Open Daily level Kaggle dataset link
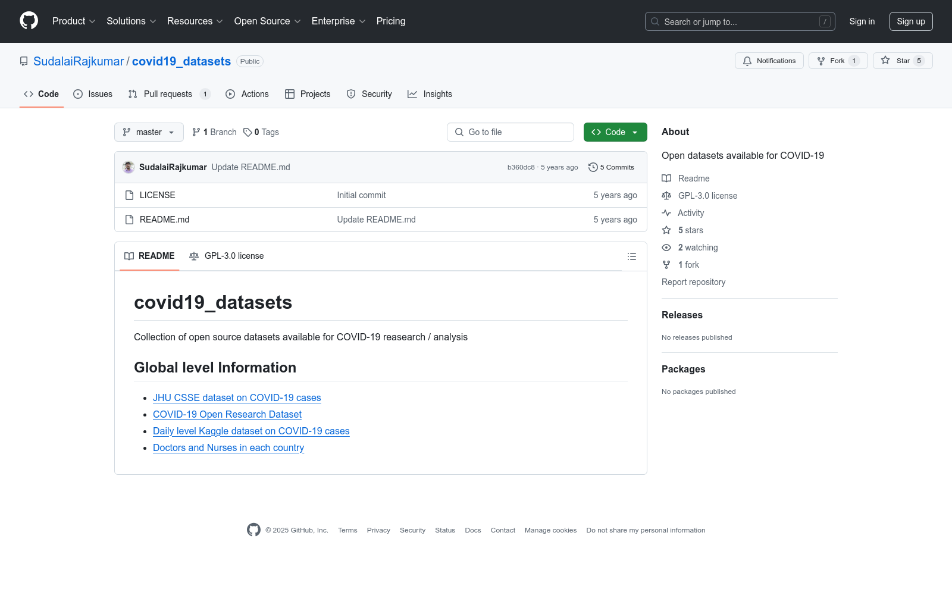952x595 pixels. pos(251,431)
